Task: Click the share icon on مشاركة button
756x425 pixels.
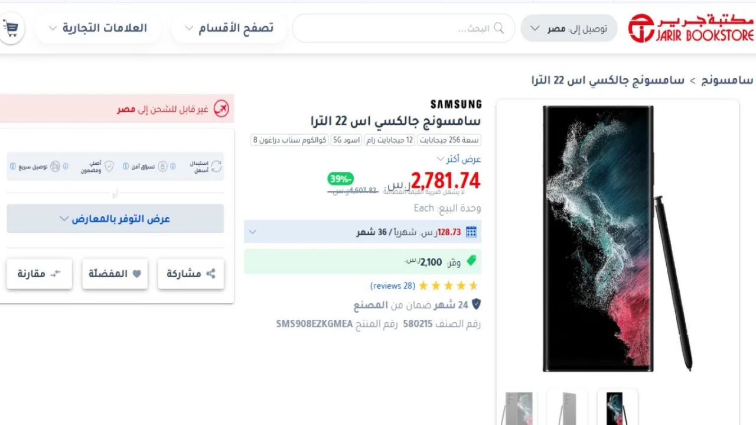Action: pyautogui.click(x=211, y=274)
